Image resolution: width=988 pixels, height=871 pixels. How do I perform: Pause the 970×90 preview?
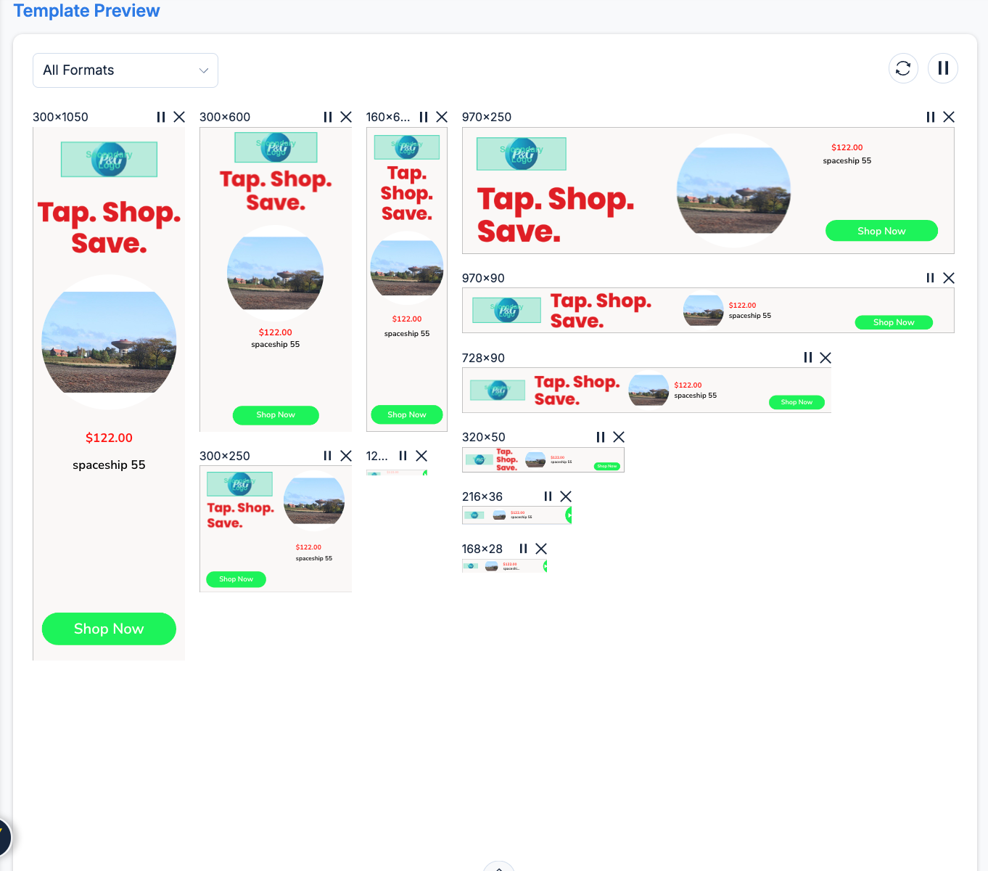click(x=931, y=278)
